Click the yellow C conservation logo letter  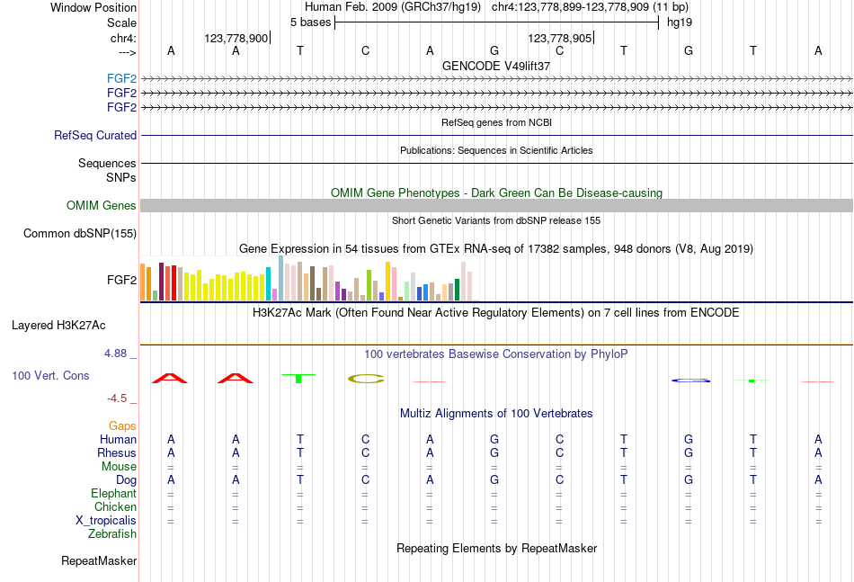tap(366, 379)
